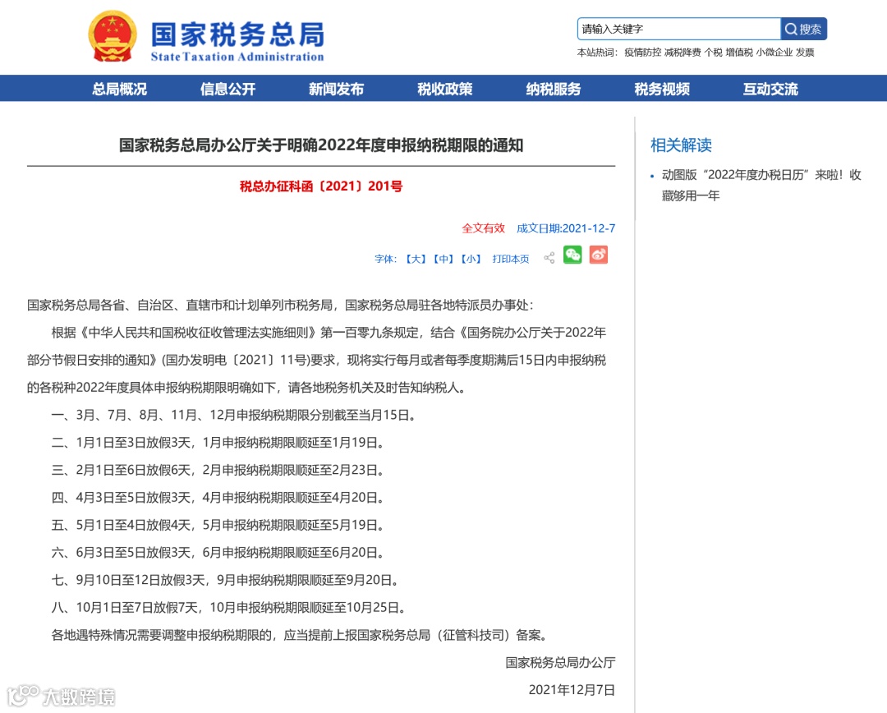Click the signature 国家税务总局办公厅
887x713 pixels.
pos(560,663)
